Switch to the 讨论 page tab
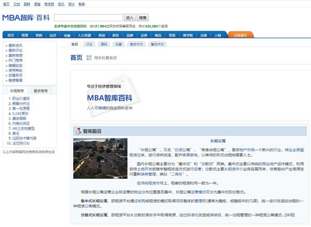The image size is (311, 227). pos(90,44)
